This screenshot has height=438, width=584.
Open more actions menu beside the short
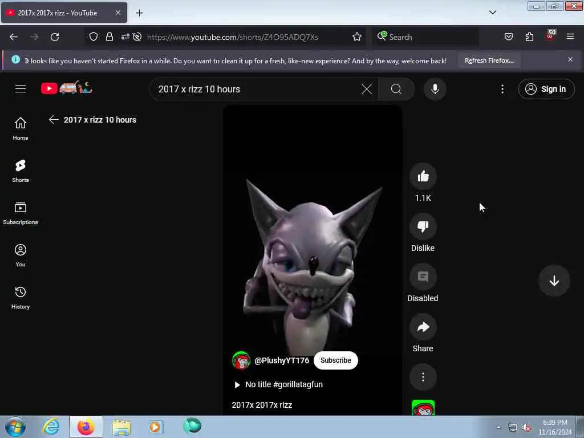(x=423, y=377)
